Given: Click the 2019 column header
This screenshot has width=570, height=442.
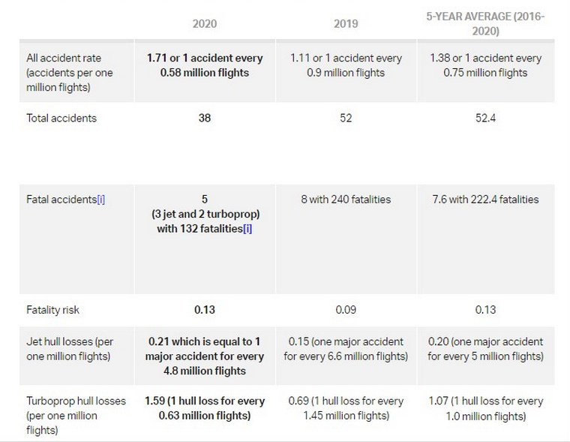Looking at the screenshot, I should [x=346, y=23].
